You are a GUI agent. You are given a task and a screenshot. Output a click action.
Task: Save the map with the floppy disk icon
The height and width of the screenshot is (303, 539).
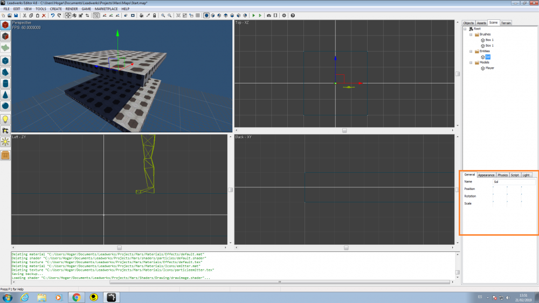pos(16,16)
